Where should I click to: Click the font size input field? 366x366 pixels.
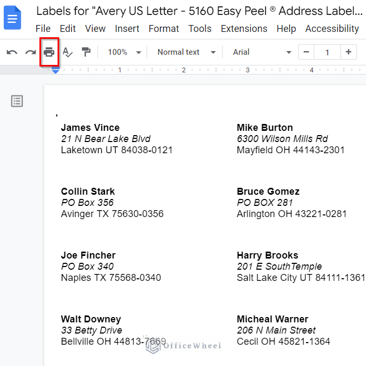click(327, 52)
